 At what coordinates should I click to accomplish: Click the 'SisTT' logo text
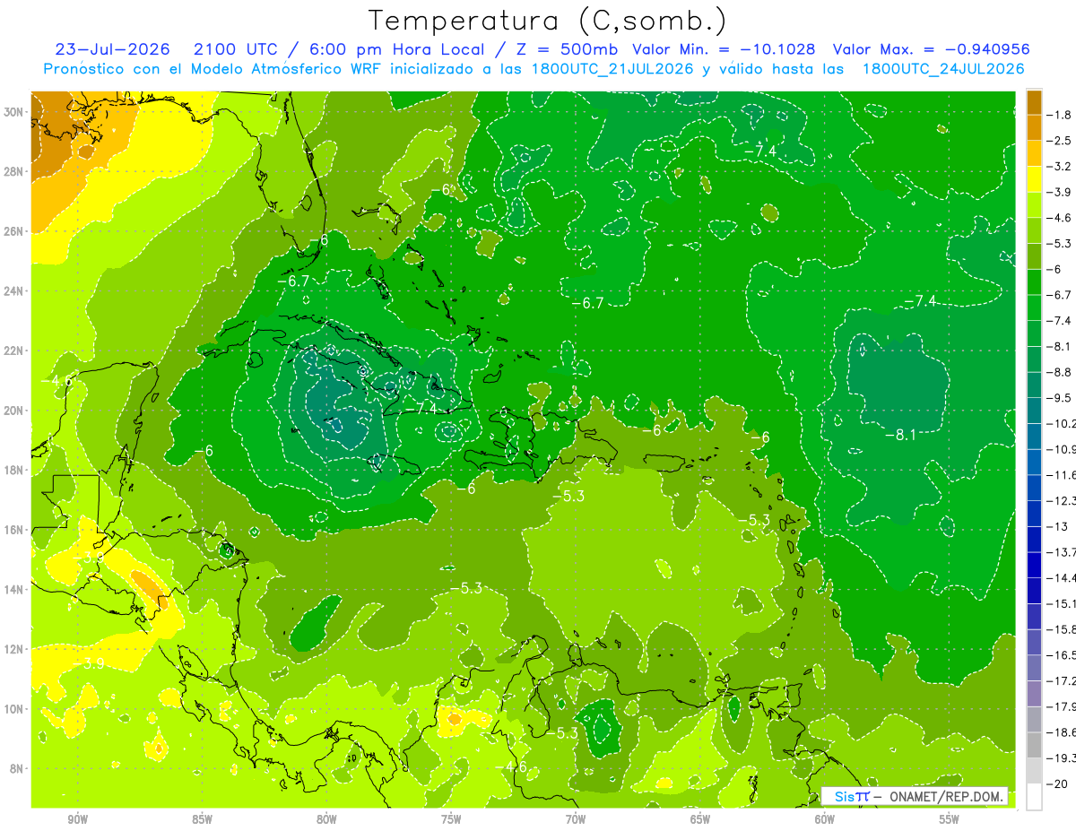[851, 796]
